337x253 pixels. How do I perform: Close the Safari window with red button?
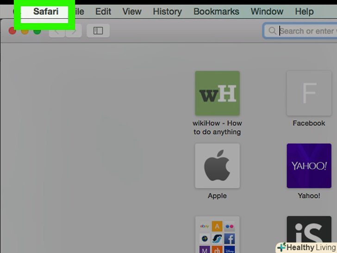[x=12, y=31]
